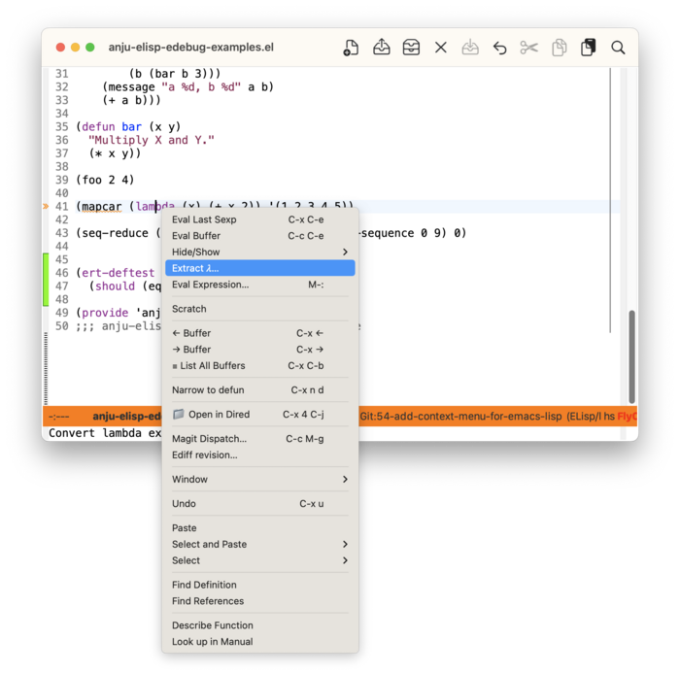Choose Eval Buffer from context menu
This screenshot has width=680, height=673.
point(260,236)
